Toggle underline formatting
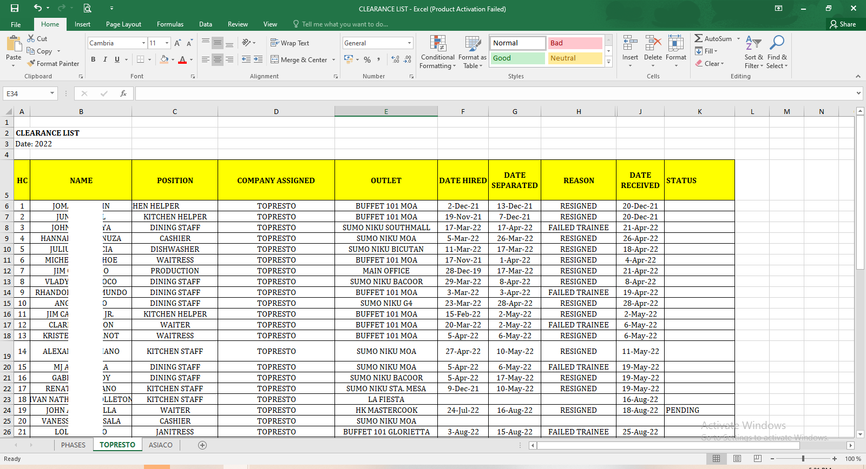This screenshot has width=866, height=469. (117, 59)
